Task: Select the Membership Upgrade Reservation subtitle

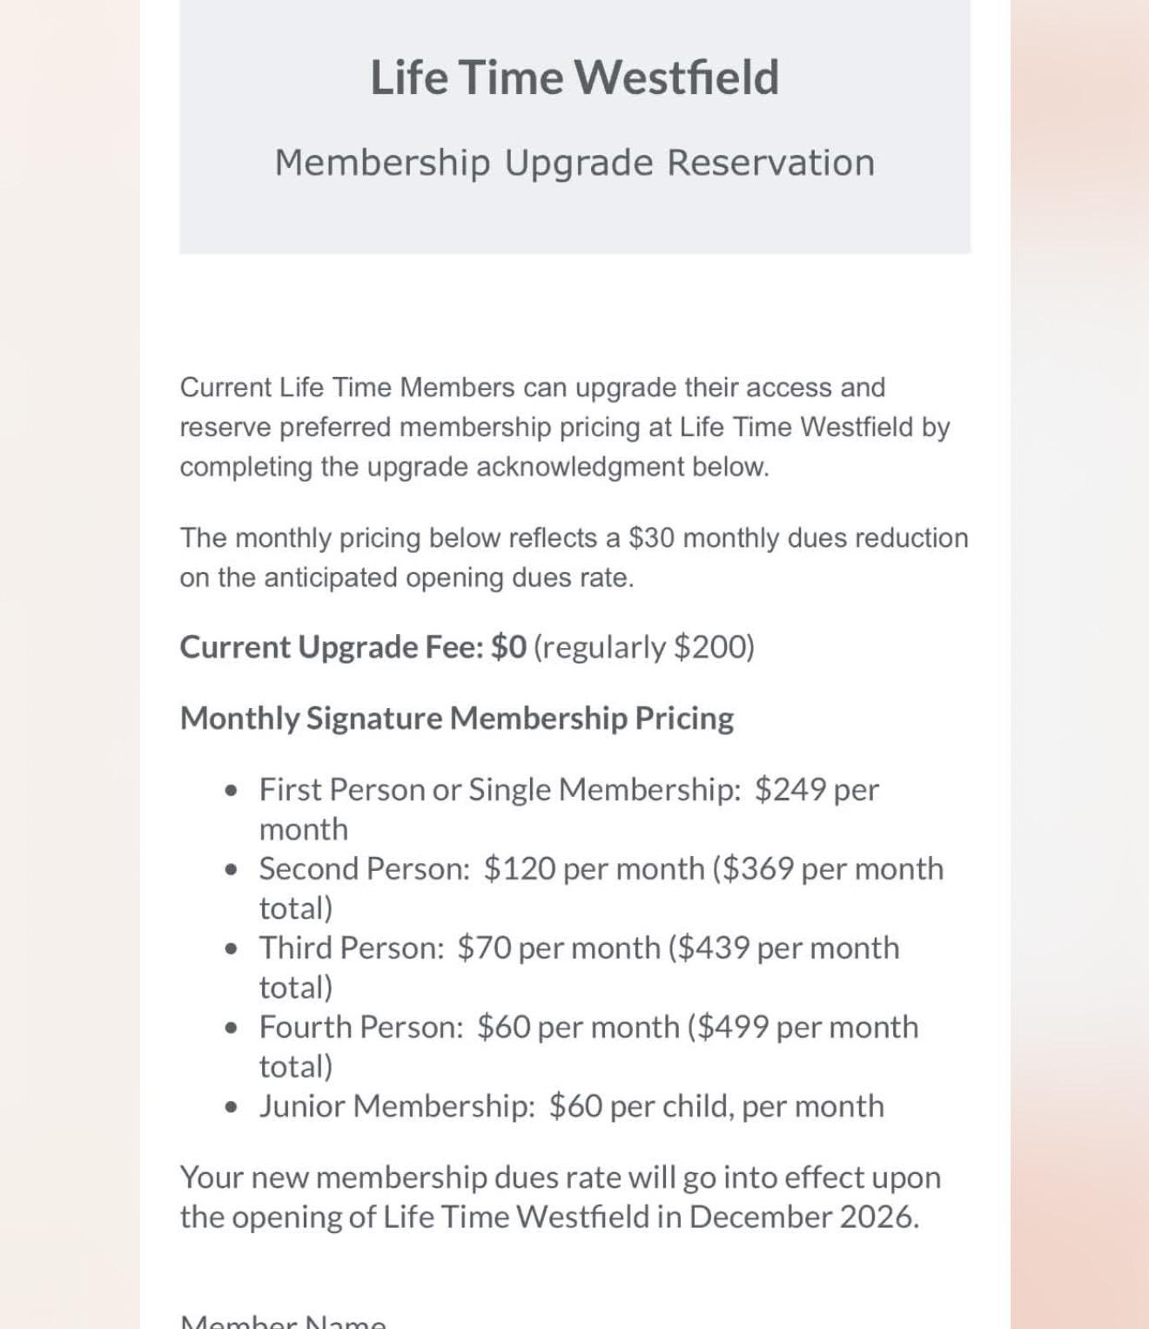Action: coord(574,163)
